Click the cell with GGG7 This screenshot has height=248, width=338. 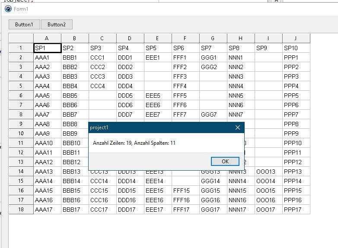tap(213, 114)
